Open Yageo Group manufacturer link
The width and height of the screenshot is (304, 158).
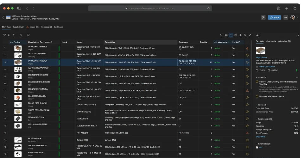click(x=261, y=57)
